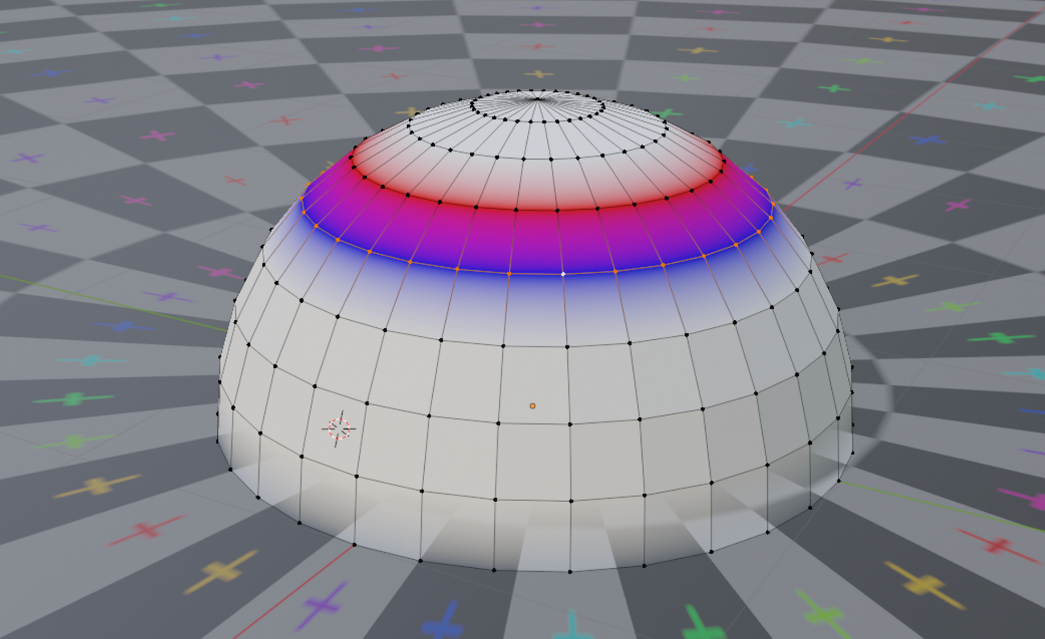1045x639 pixels.
Task: Click the orange object origin dot
Action: [x=532, y=406]
